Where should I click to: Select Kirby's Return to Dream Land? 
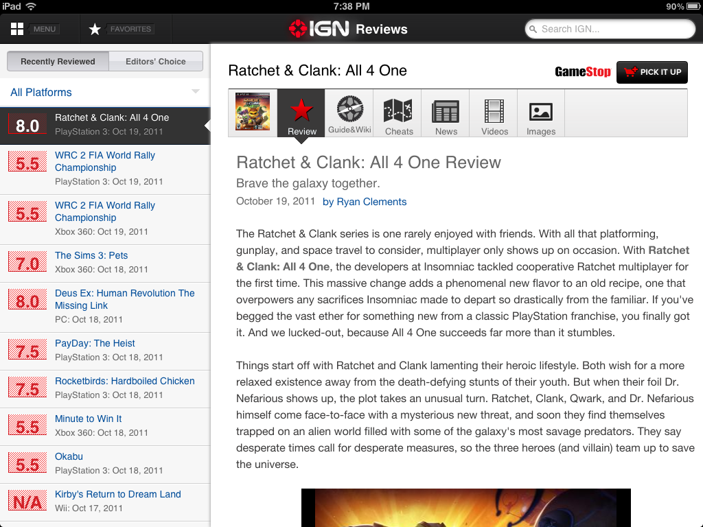[x=118, y=494]
